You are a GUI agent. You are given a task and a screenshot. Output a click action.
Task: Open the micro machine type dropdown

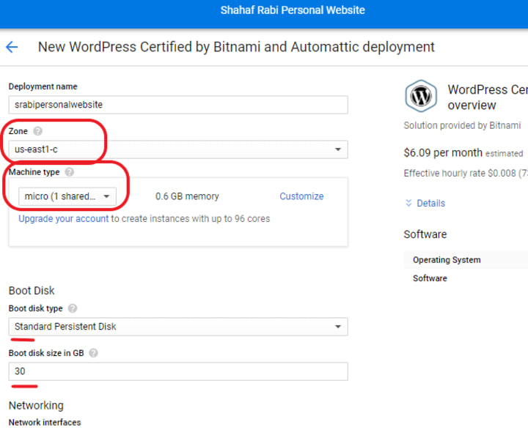click(x=67, y=196)
